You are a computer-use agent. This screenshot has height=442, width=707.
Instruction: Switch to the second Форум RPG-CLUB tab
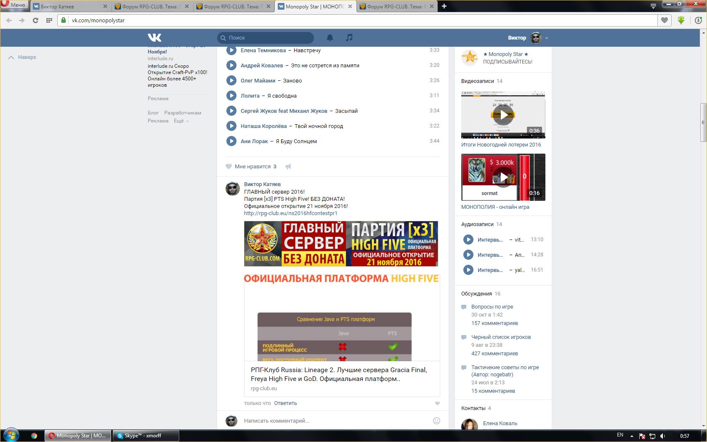pyautogui.click(x=233, y=6)
